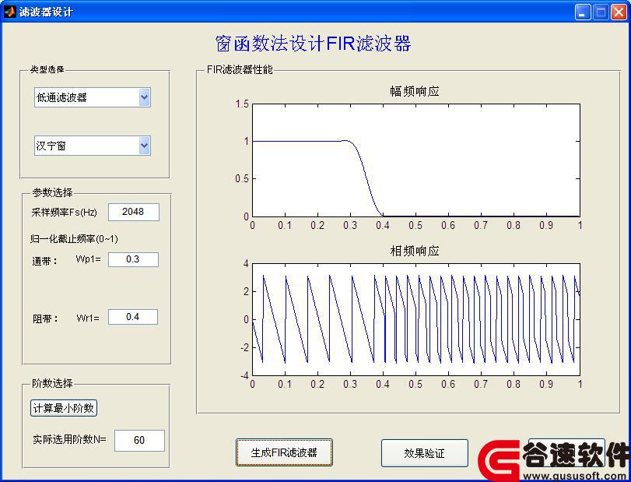Click the 生成FIR滤波器 button
This screenshot has width=631, height=482.
click(x=284, y=452)
